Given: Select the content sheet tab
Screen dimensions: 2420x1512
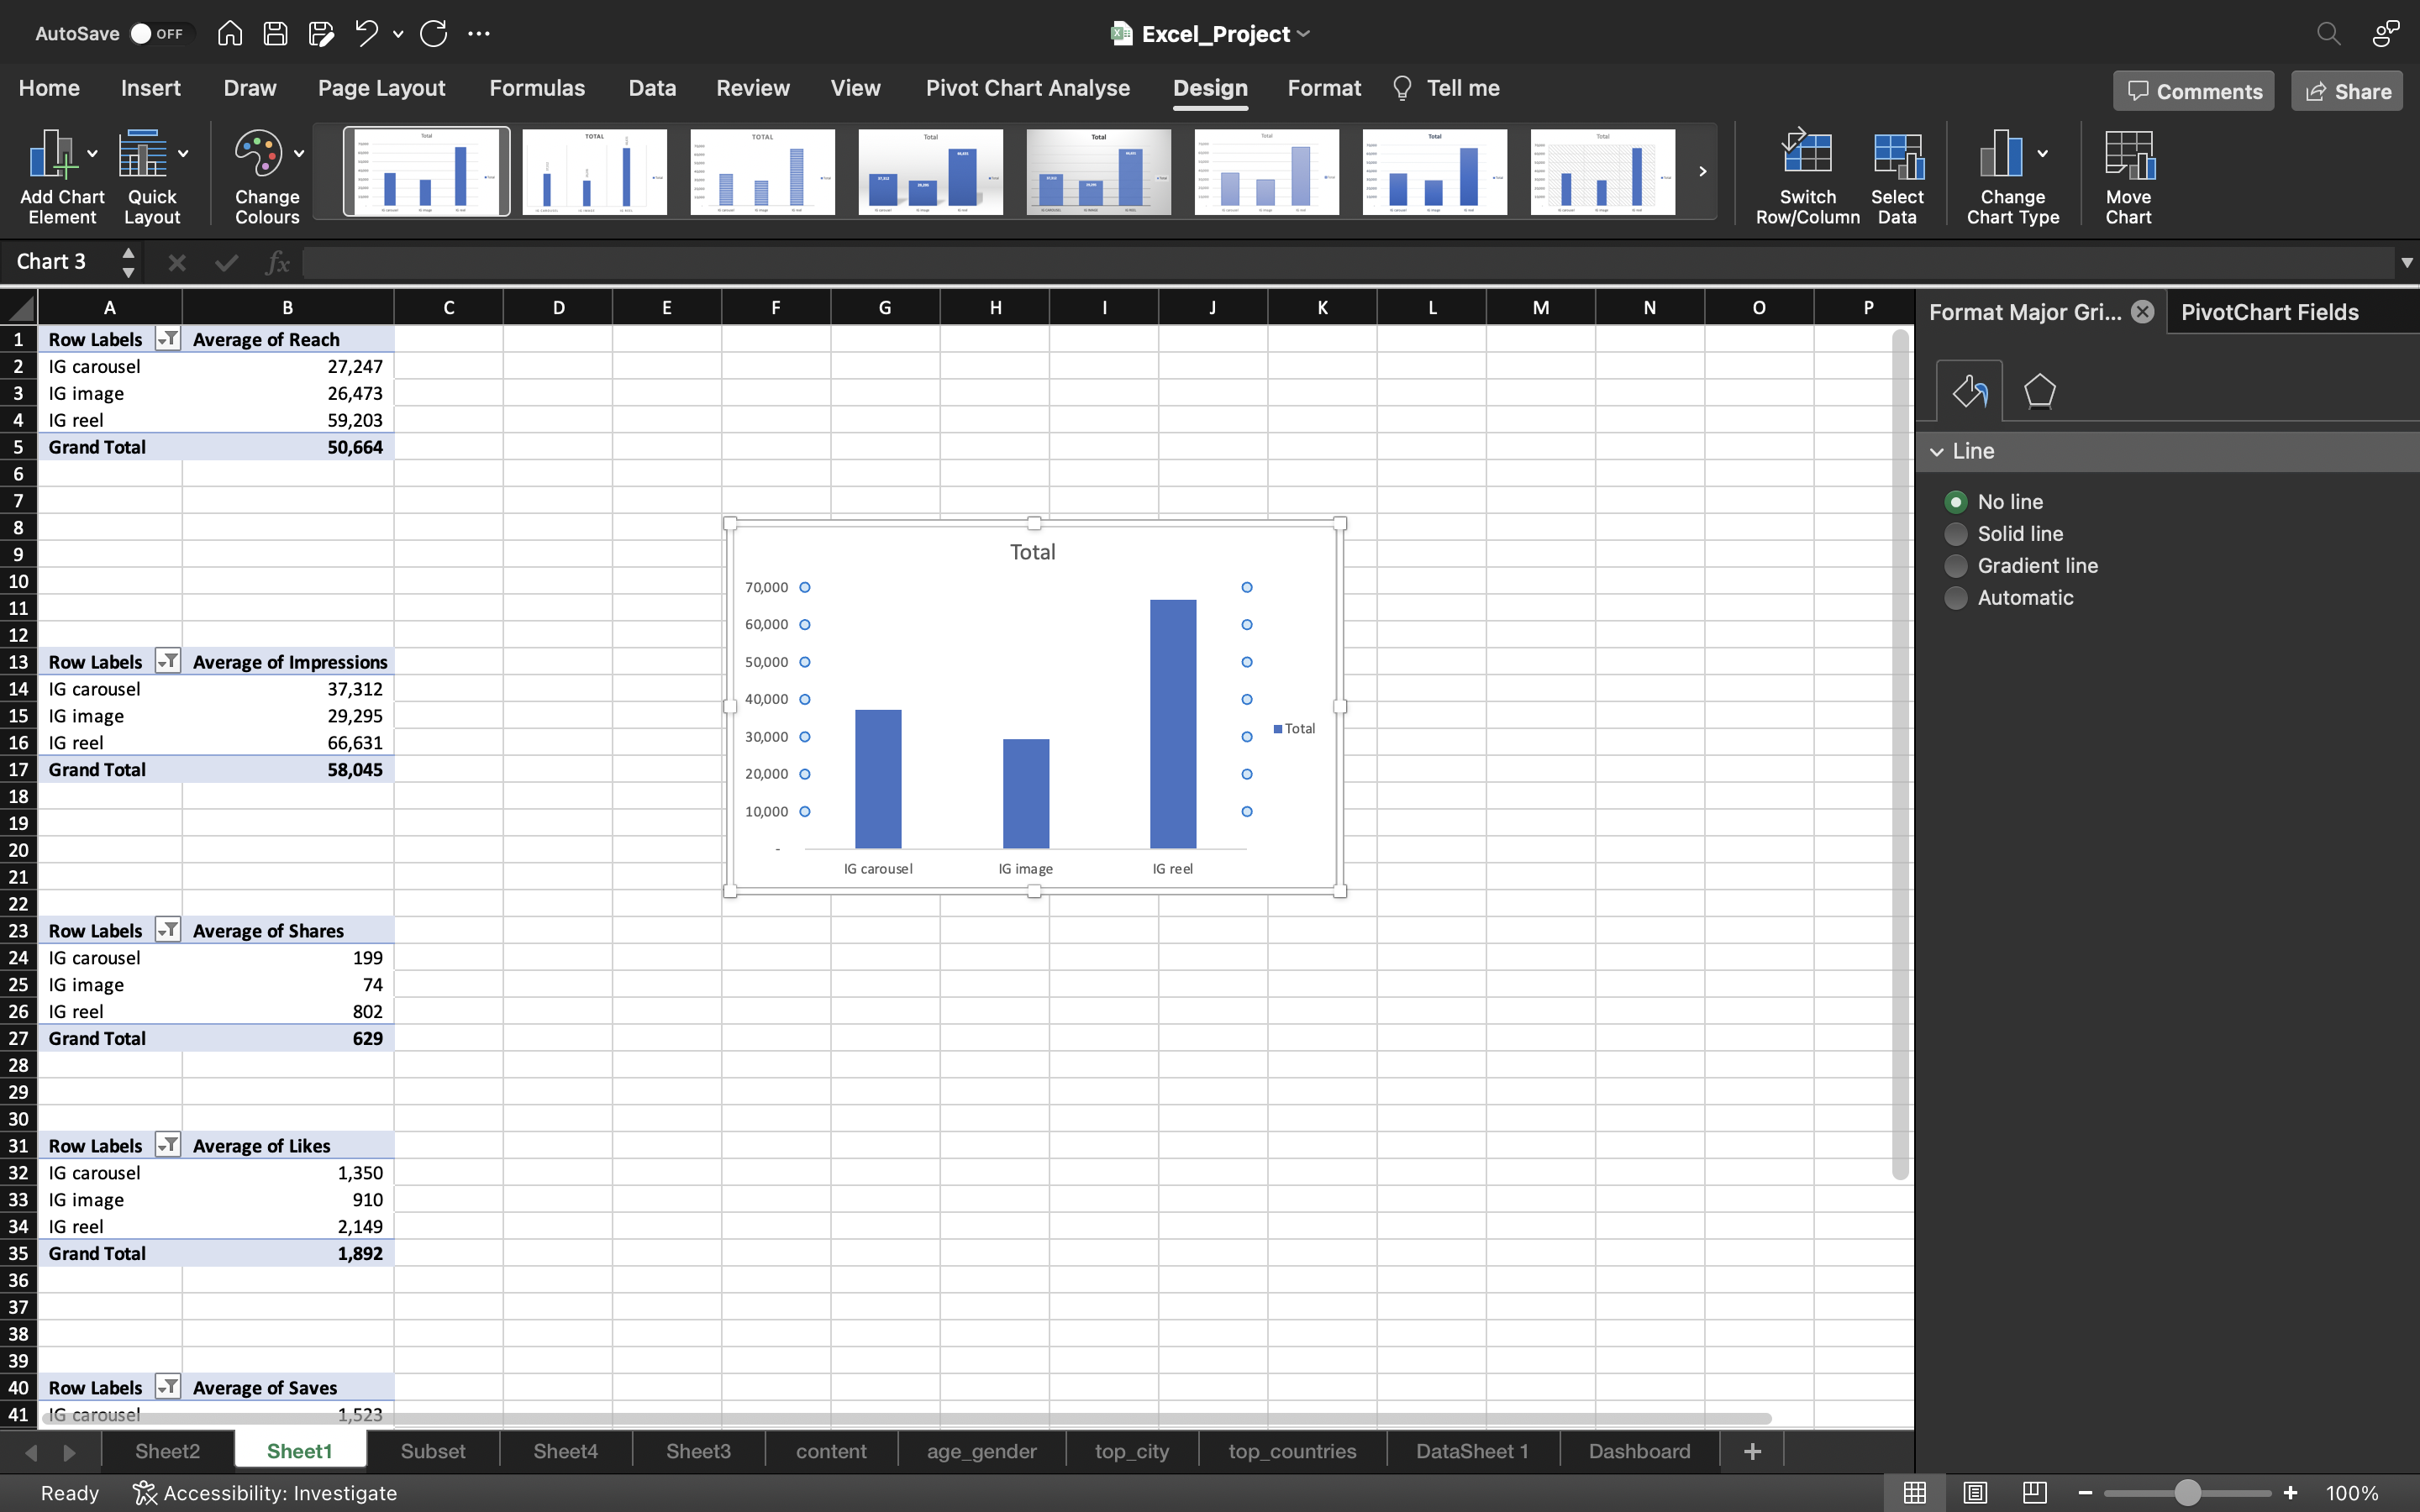Looking at the screenshot, I should click(831, 1451).
